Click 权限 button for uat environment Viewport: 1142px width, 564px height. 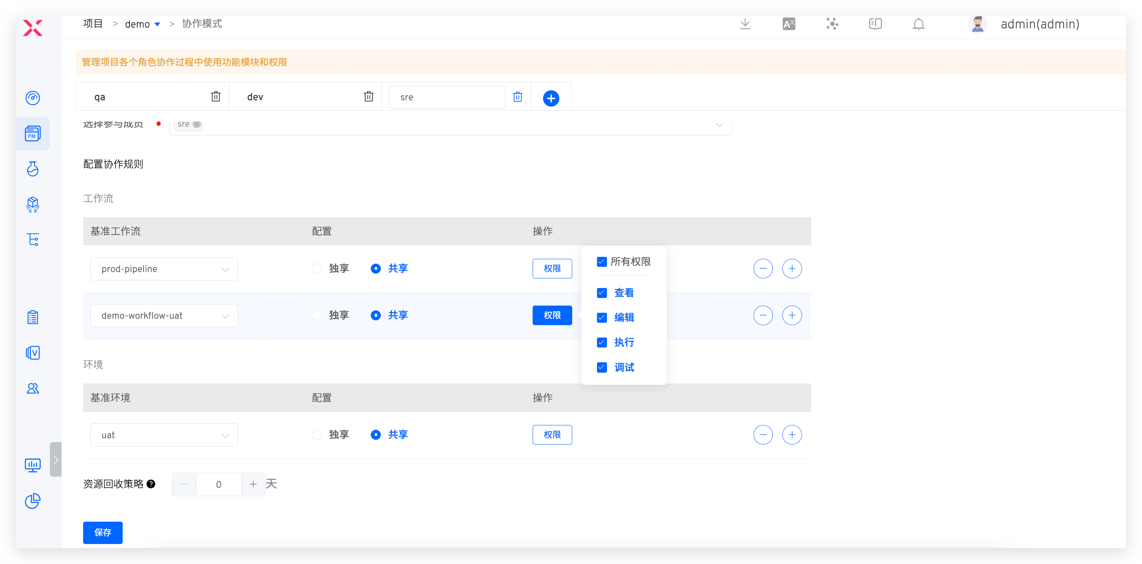[x=552, y=435]
